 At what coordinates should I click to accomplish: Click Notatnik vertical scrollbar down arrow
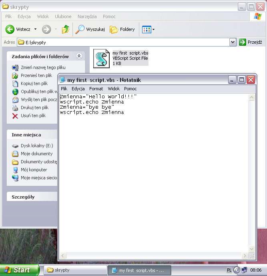tap(251, 250)
